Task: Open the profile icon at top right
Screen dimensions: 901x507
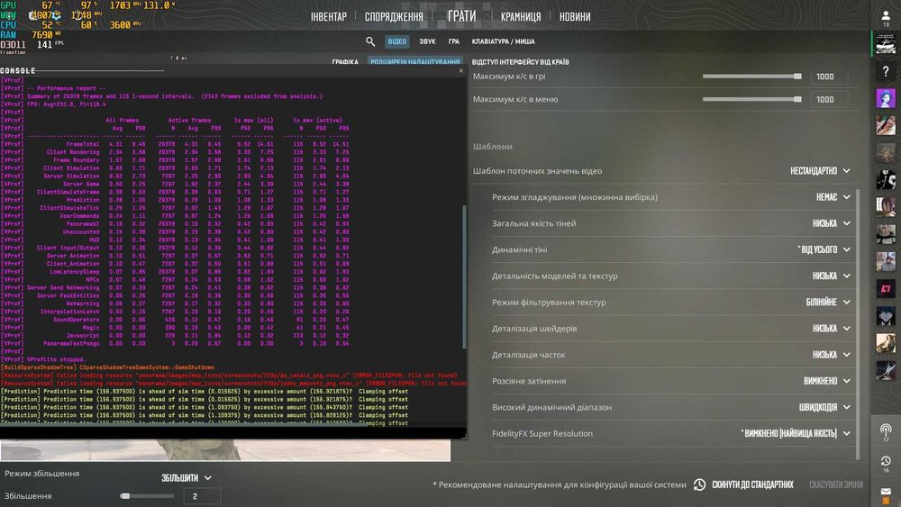Action: pyautogui.click(x=886, y=16)
